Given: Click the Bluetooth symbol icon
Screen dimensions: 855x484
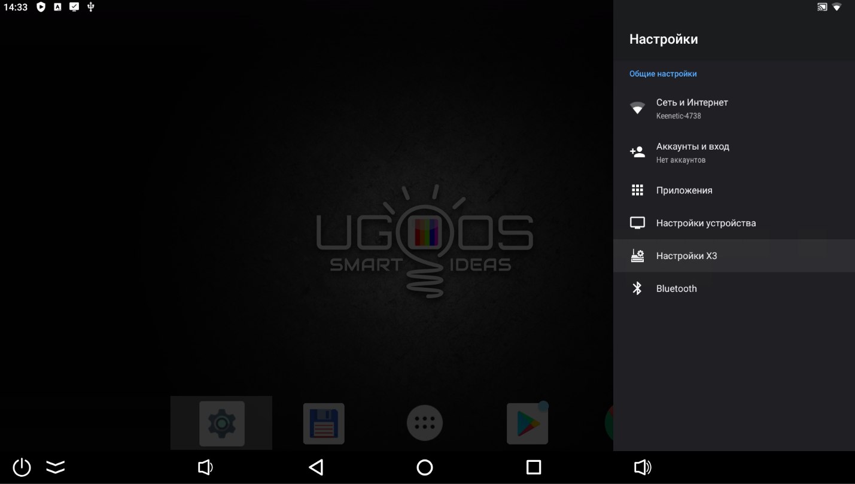Looking at the screenshot, I should click(637, 288).
